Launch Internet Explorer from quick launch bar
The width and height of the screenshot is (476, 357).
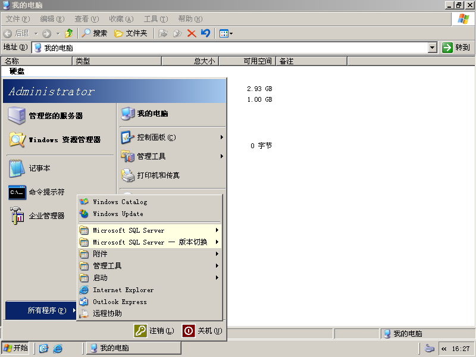tap(58, 348)
